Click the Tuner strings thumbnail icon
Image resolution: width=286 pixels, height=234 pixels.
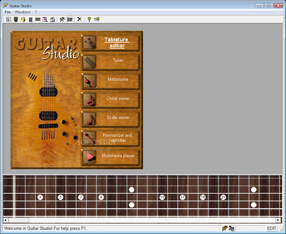point(90,62)
